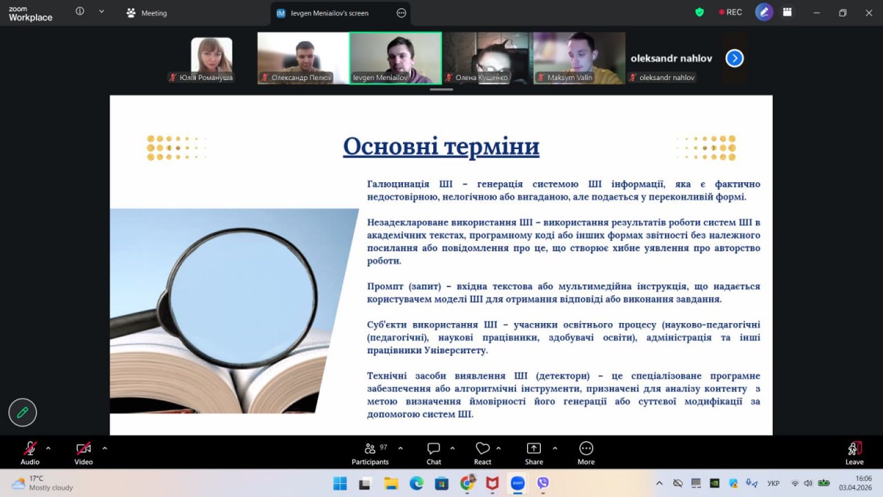
Task: Turn on camera with Video button
Action: 83,453
